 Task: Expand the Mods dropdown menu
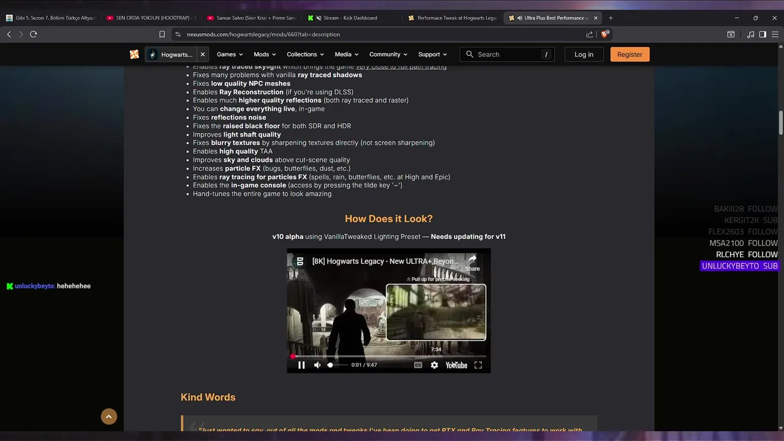[x=265, y=55]
